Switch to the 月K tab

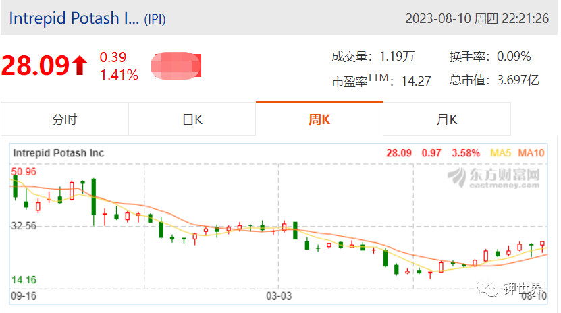[x=447, y=119]
